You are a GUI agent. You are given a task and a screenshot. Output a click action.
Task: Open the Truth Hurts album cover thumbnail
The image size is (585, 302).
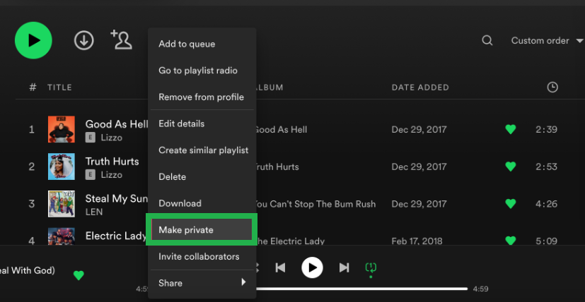pyautogui.click(x=61, y=167)
